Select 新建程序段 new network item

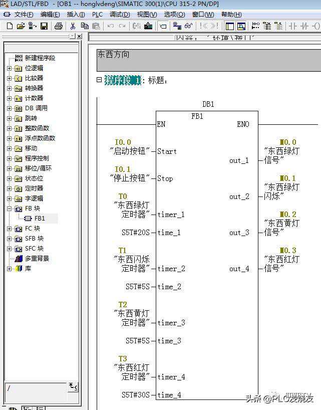point(40,58)
